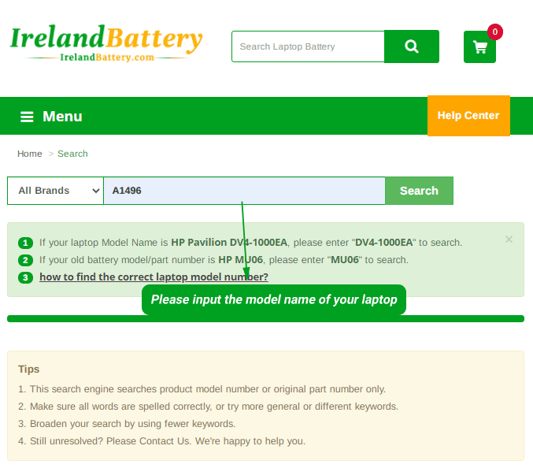Focus the Search Laptop Battery field
533x468 pixels.
(x=308, y=46)
